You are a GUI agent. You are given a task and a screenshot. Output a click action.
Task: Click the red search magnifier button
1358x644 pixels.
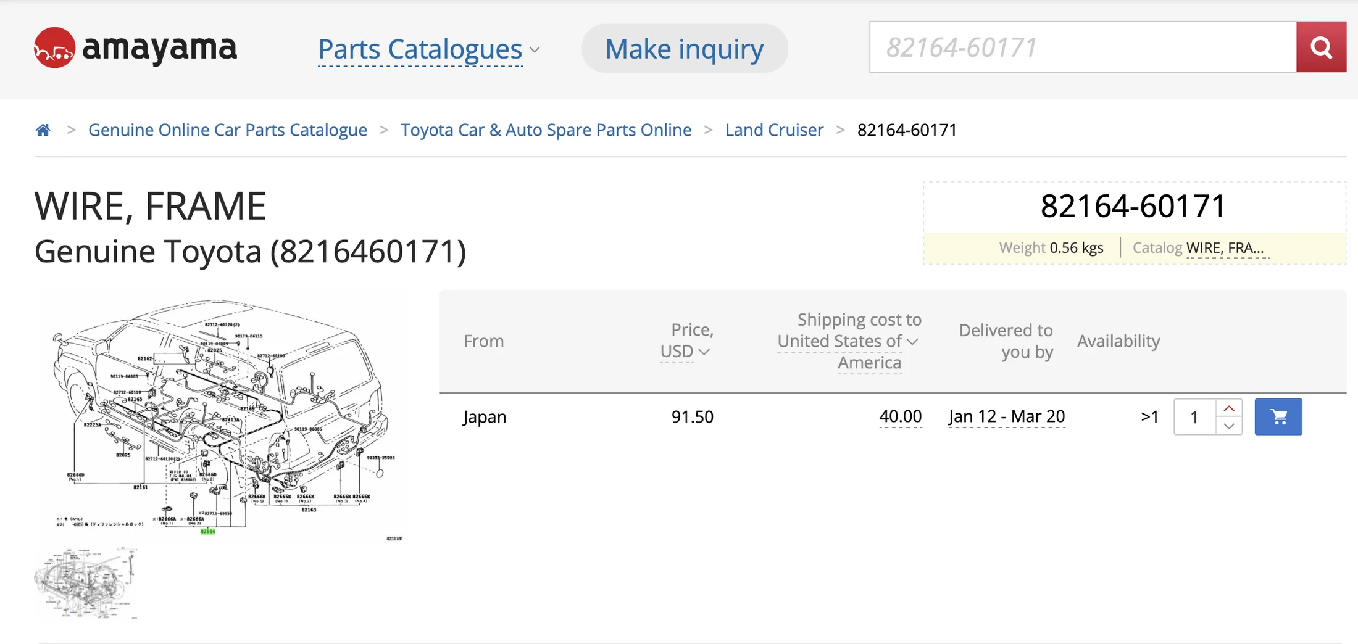click(1321, 47)
